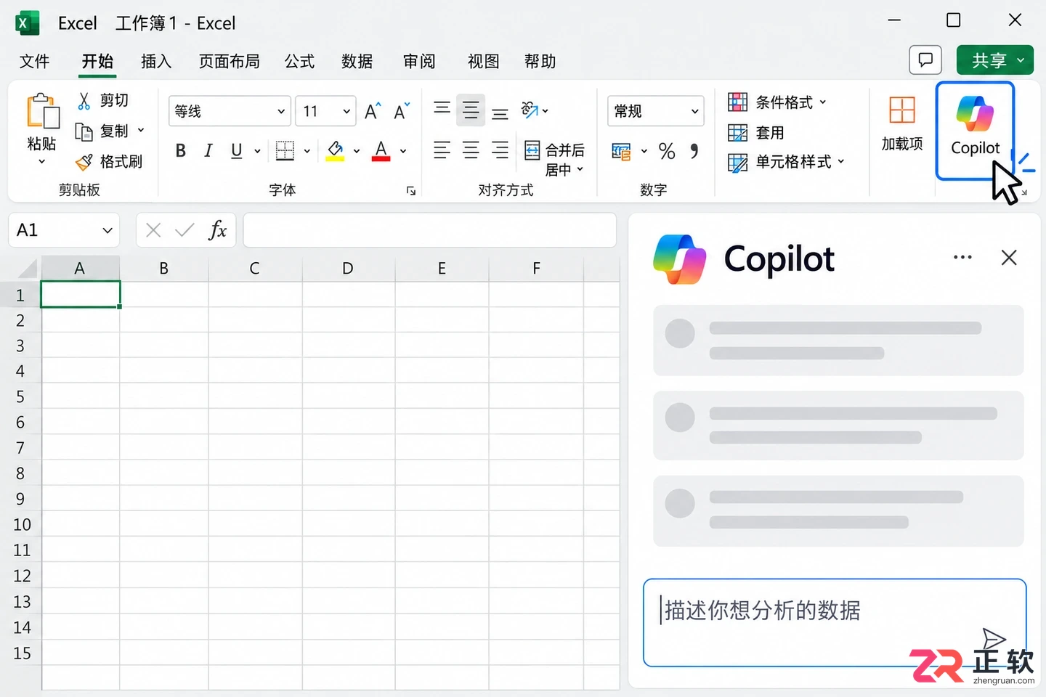Click the Cut (剪切) scissors icon

tap(84, 100)
